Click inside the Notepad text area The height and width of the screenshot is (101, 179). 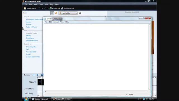[x=96, y=57]
